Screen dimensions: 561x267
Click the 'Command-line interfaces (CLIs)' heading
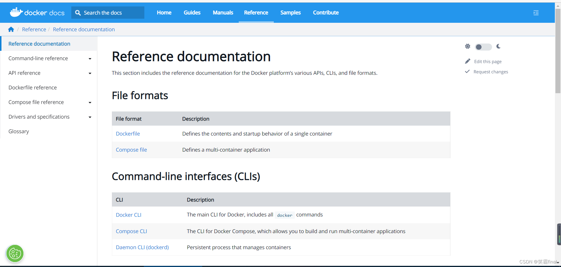click(x=186, y=176)
